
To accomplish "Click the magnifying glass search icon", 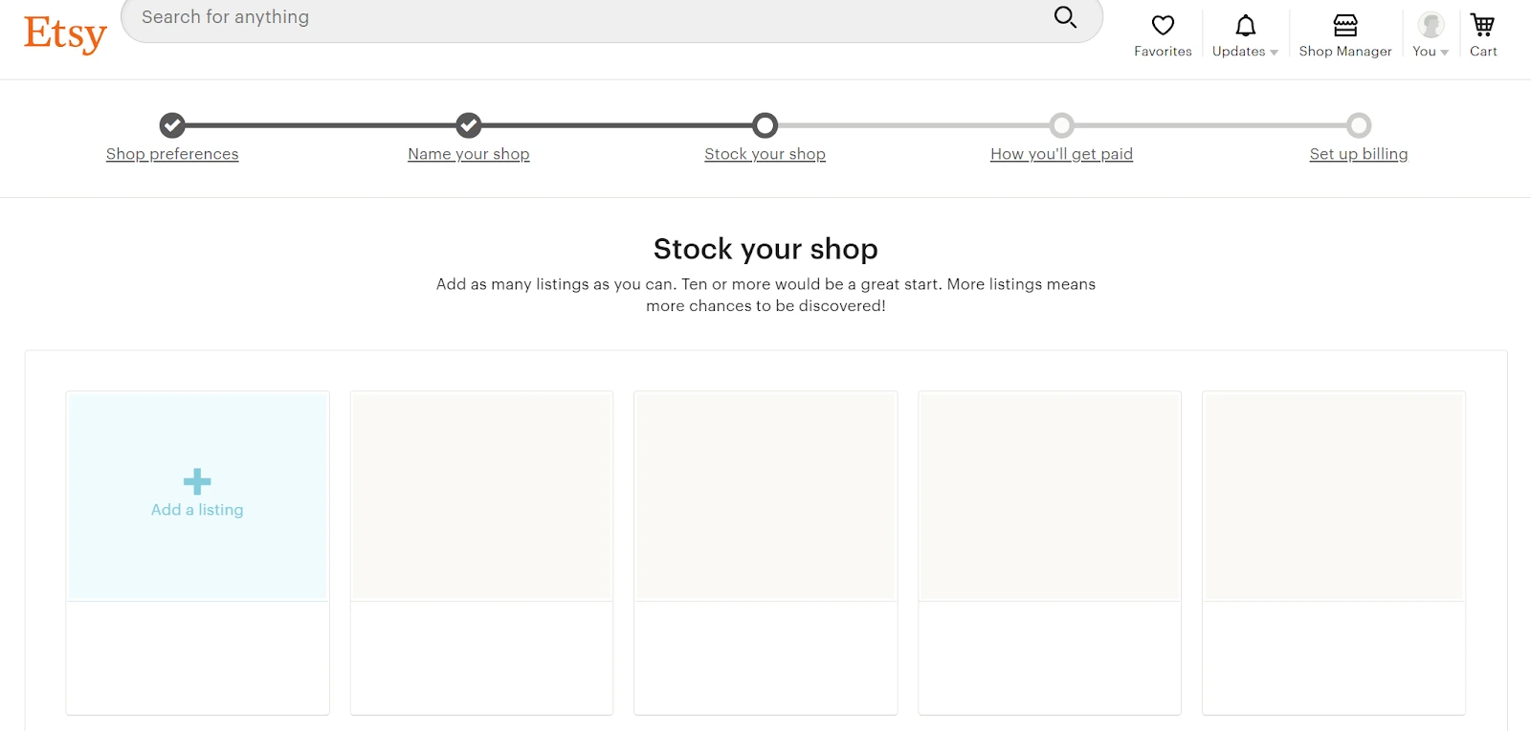I will [1065, 17].
